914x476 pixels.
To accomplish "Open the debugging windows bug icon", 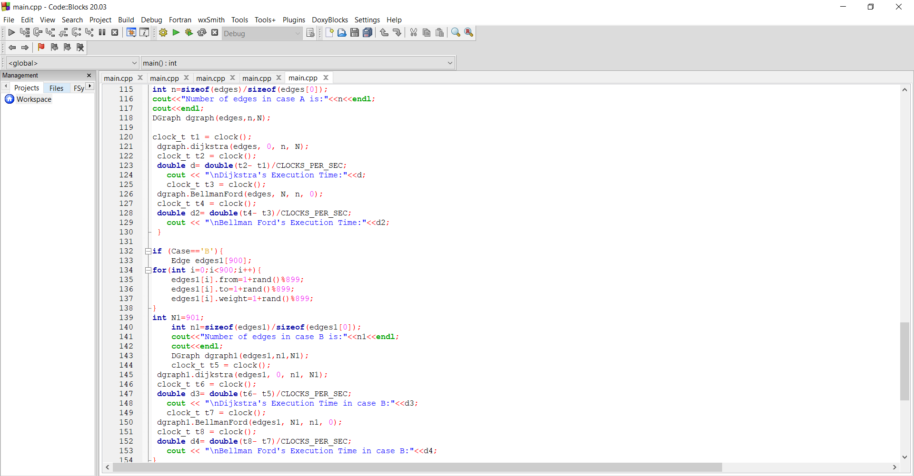I will (131, 32).
